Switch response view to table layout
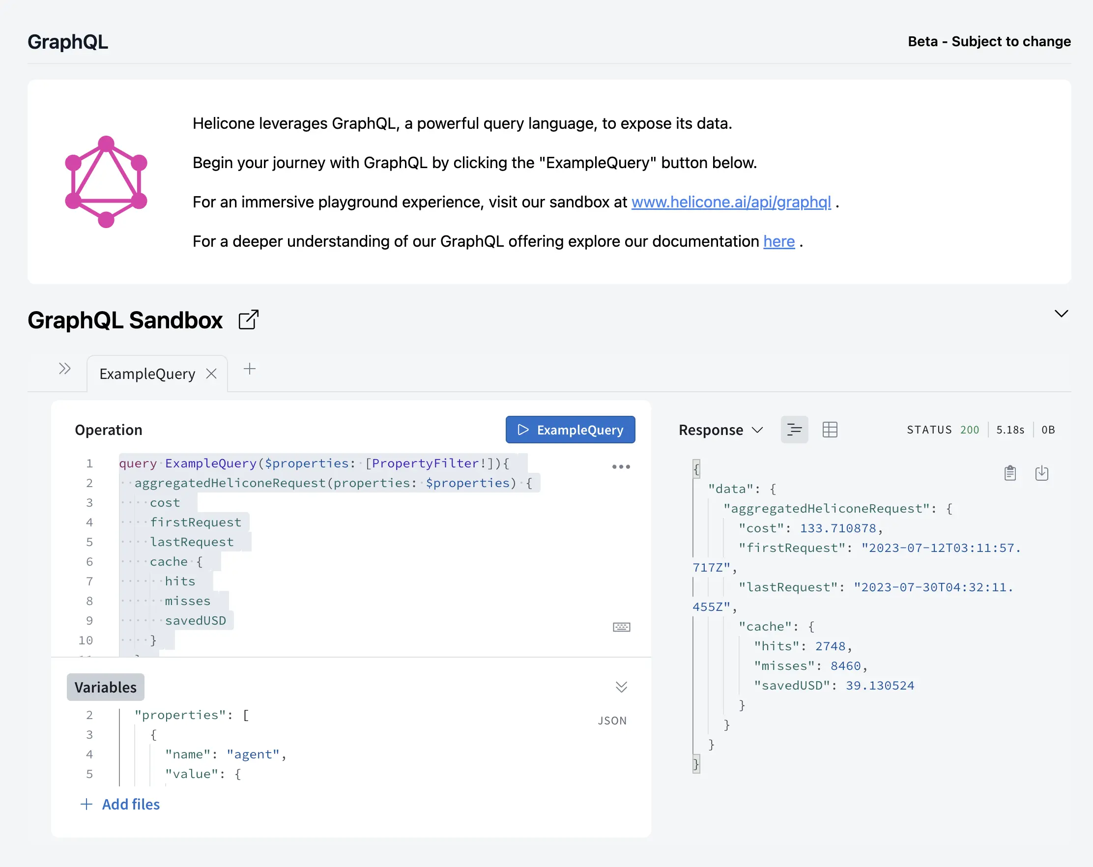 830,430
